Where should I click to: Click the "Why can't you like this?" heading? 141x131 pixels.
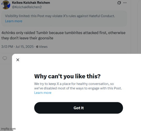pyautogui.click(x=67, y=76)
